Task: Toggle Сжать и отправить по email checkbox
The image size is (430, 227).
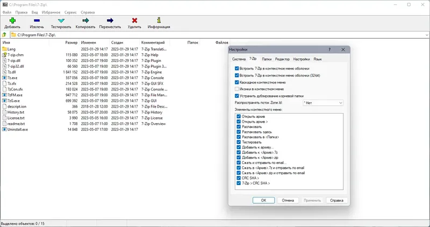Action: tap(239, 162)
